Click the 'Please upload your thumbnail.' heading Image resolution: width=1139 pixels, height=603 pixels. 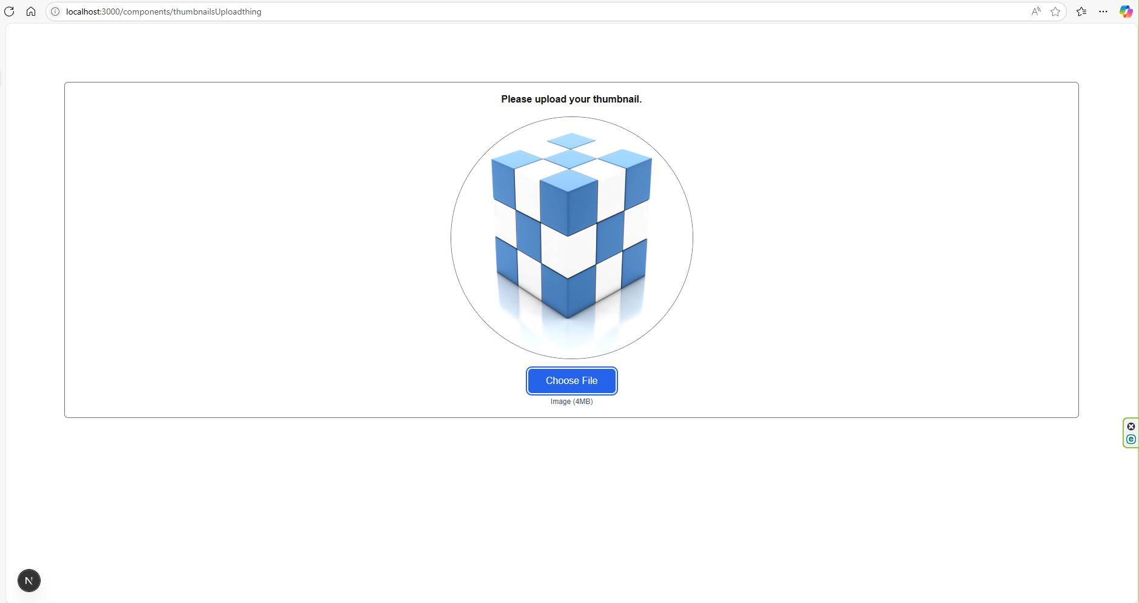(x=571, y=99)
